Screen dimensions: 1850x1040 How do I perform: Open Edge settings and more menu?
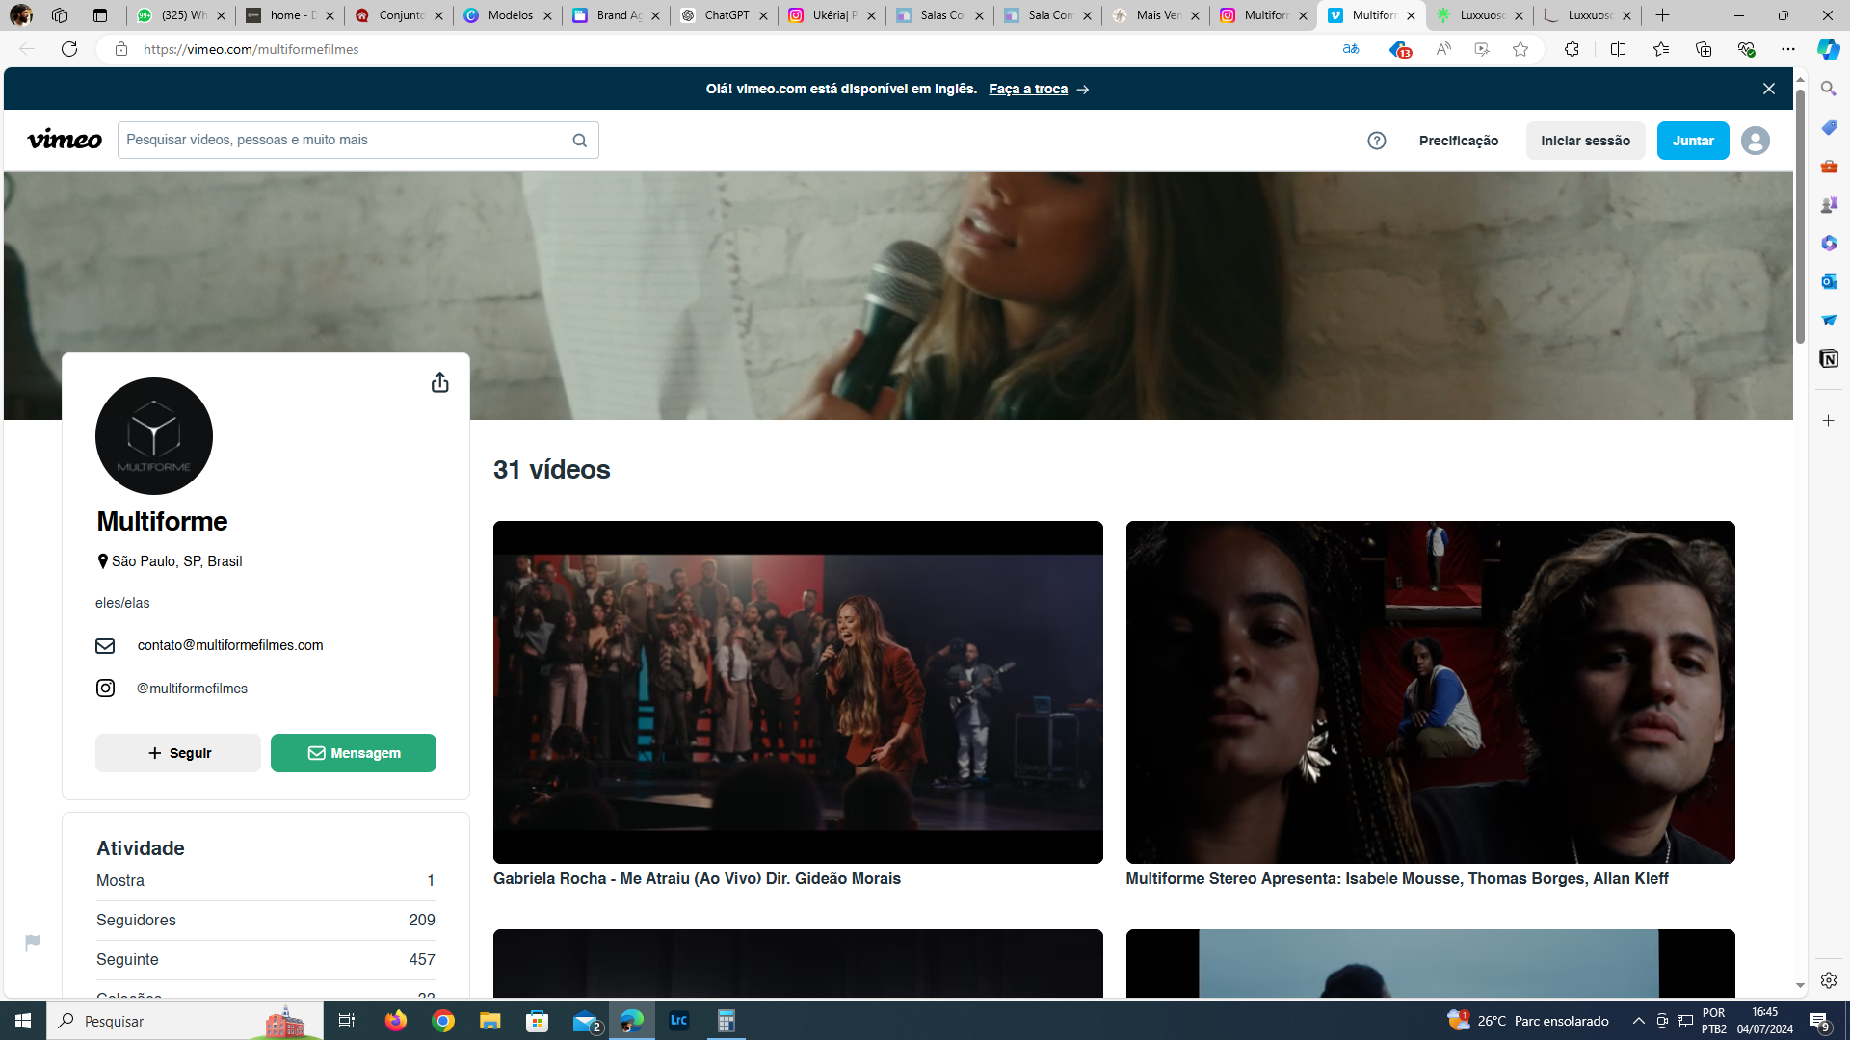[1788, 49]
